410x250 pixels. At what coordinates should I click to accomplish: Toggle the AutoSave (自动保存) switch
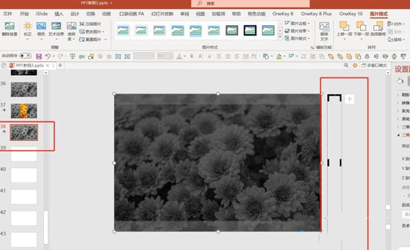(25, 56)
